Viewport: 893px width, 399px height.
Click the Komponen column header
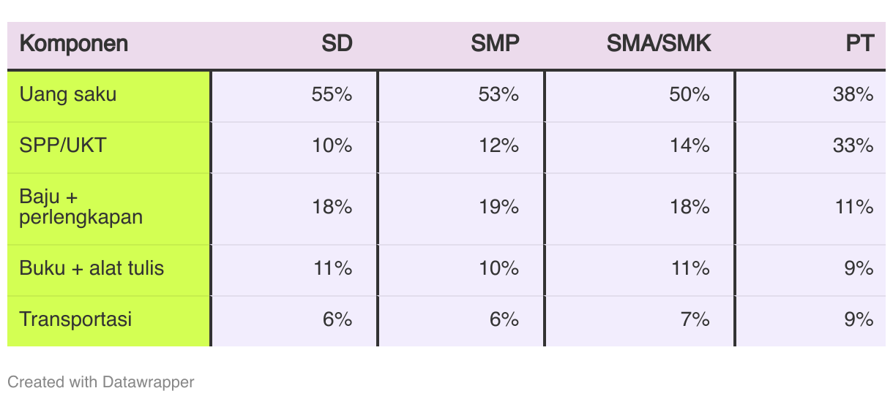tap(73, 44)
